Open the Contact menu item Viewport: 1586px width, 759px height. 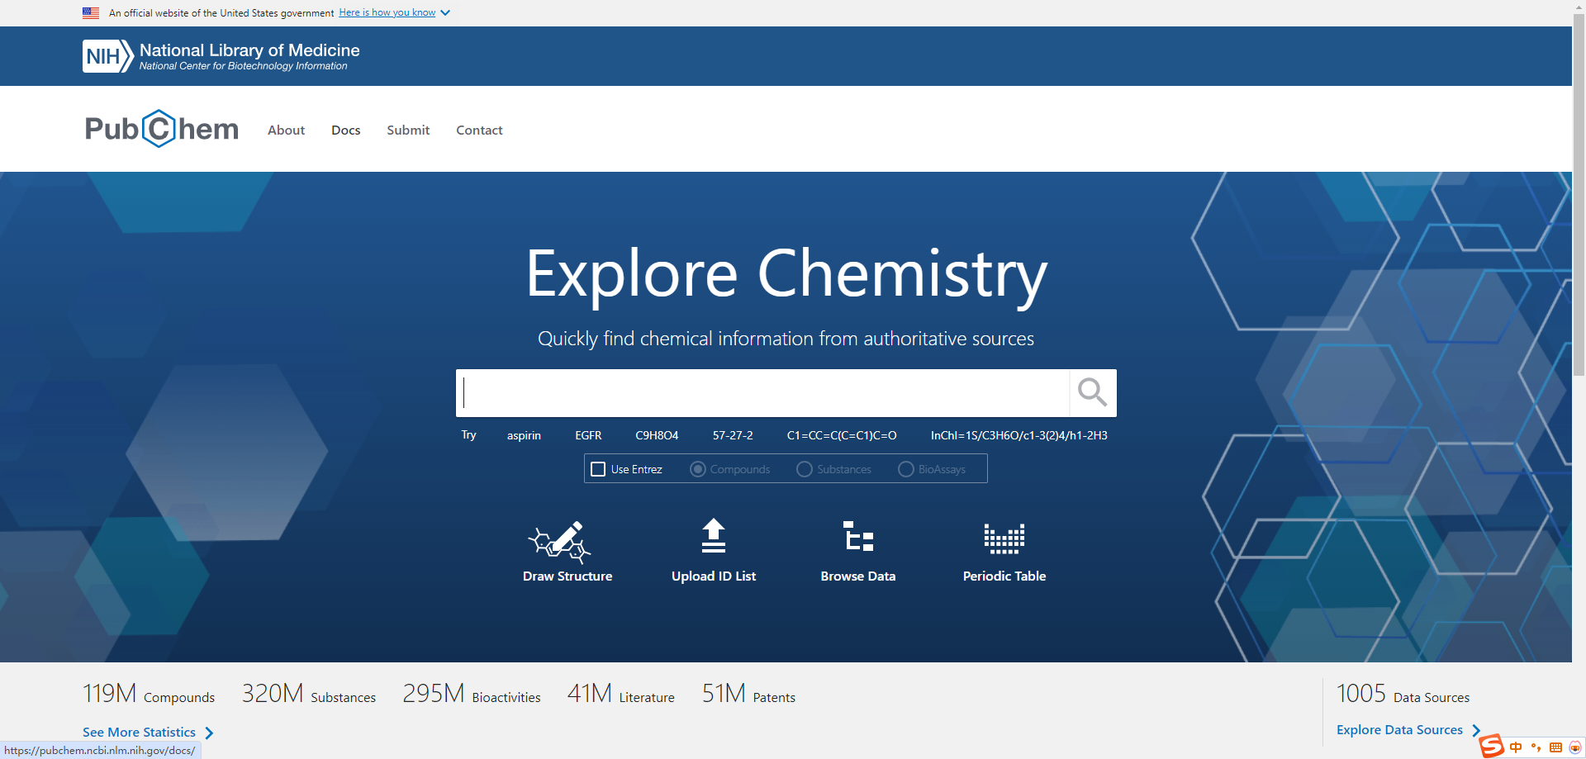tap(479, 130)
